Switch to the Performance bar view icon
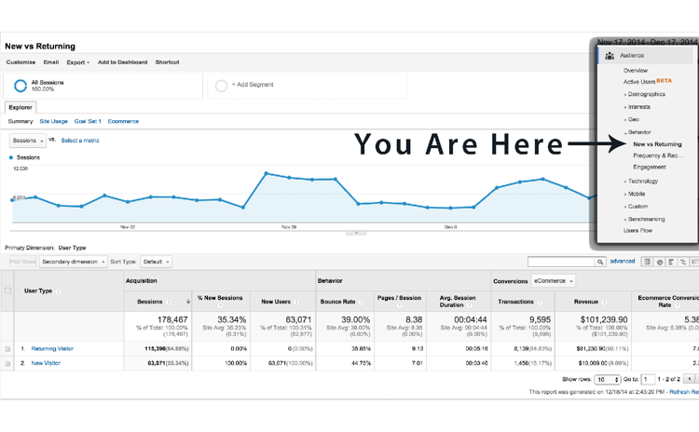The width and height of the screenshot is (699, 432). pyautogui.click(x=671, y=262)
